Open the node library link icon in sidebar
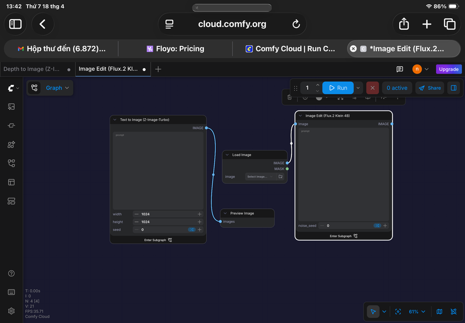465x323 pixels. (11, 126)
